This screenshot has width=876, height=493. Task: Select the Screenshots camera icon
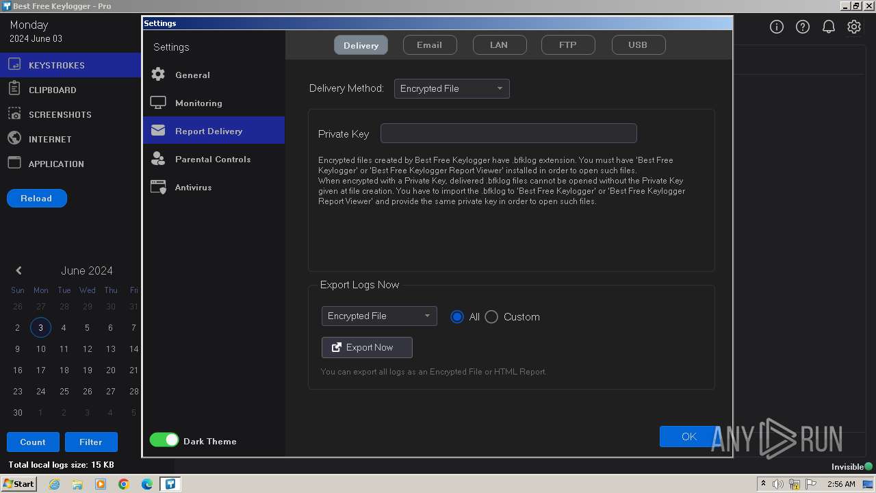[x=14, y=114]
